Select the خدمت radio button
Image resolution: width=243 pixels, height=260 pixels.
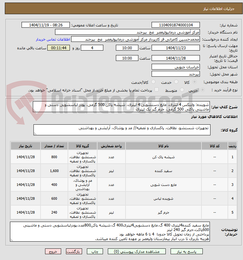tap(176, 82)
